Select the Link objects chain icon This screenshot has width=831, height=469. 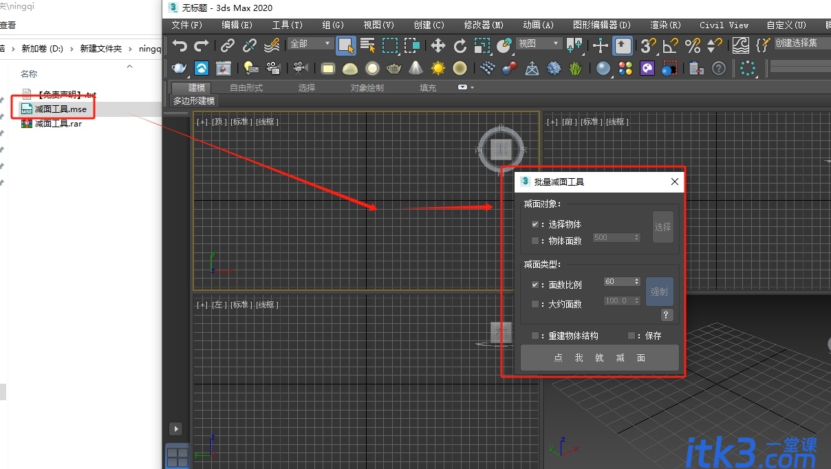pyautogui.click(x=228, y=46)
